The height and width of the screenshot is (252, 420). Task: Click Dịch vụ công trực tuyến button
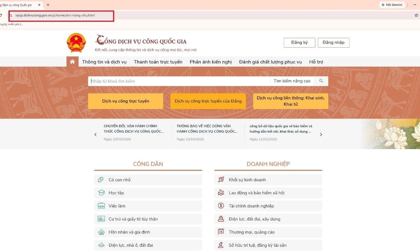tap(126, 101)
